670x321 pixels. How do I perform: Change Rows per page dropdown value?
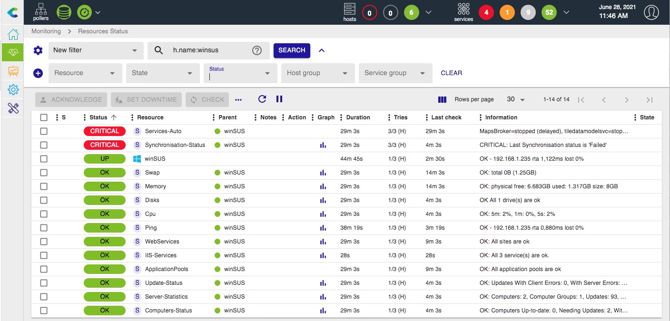516,99
